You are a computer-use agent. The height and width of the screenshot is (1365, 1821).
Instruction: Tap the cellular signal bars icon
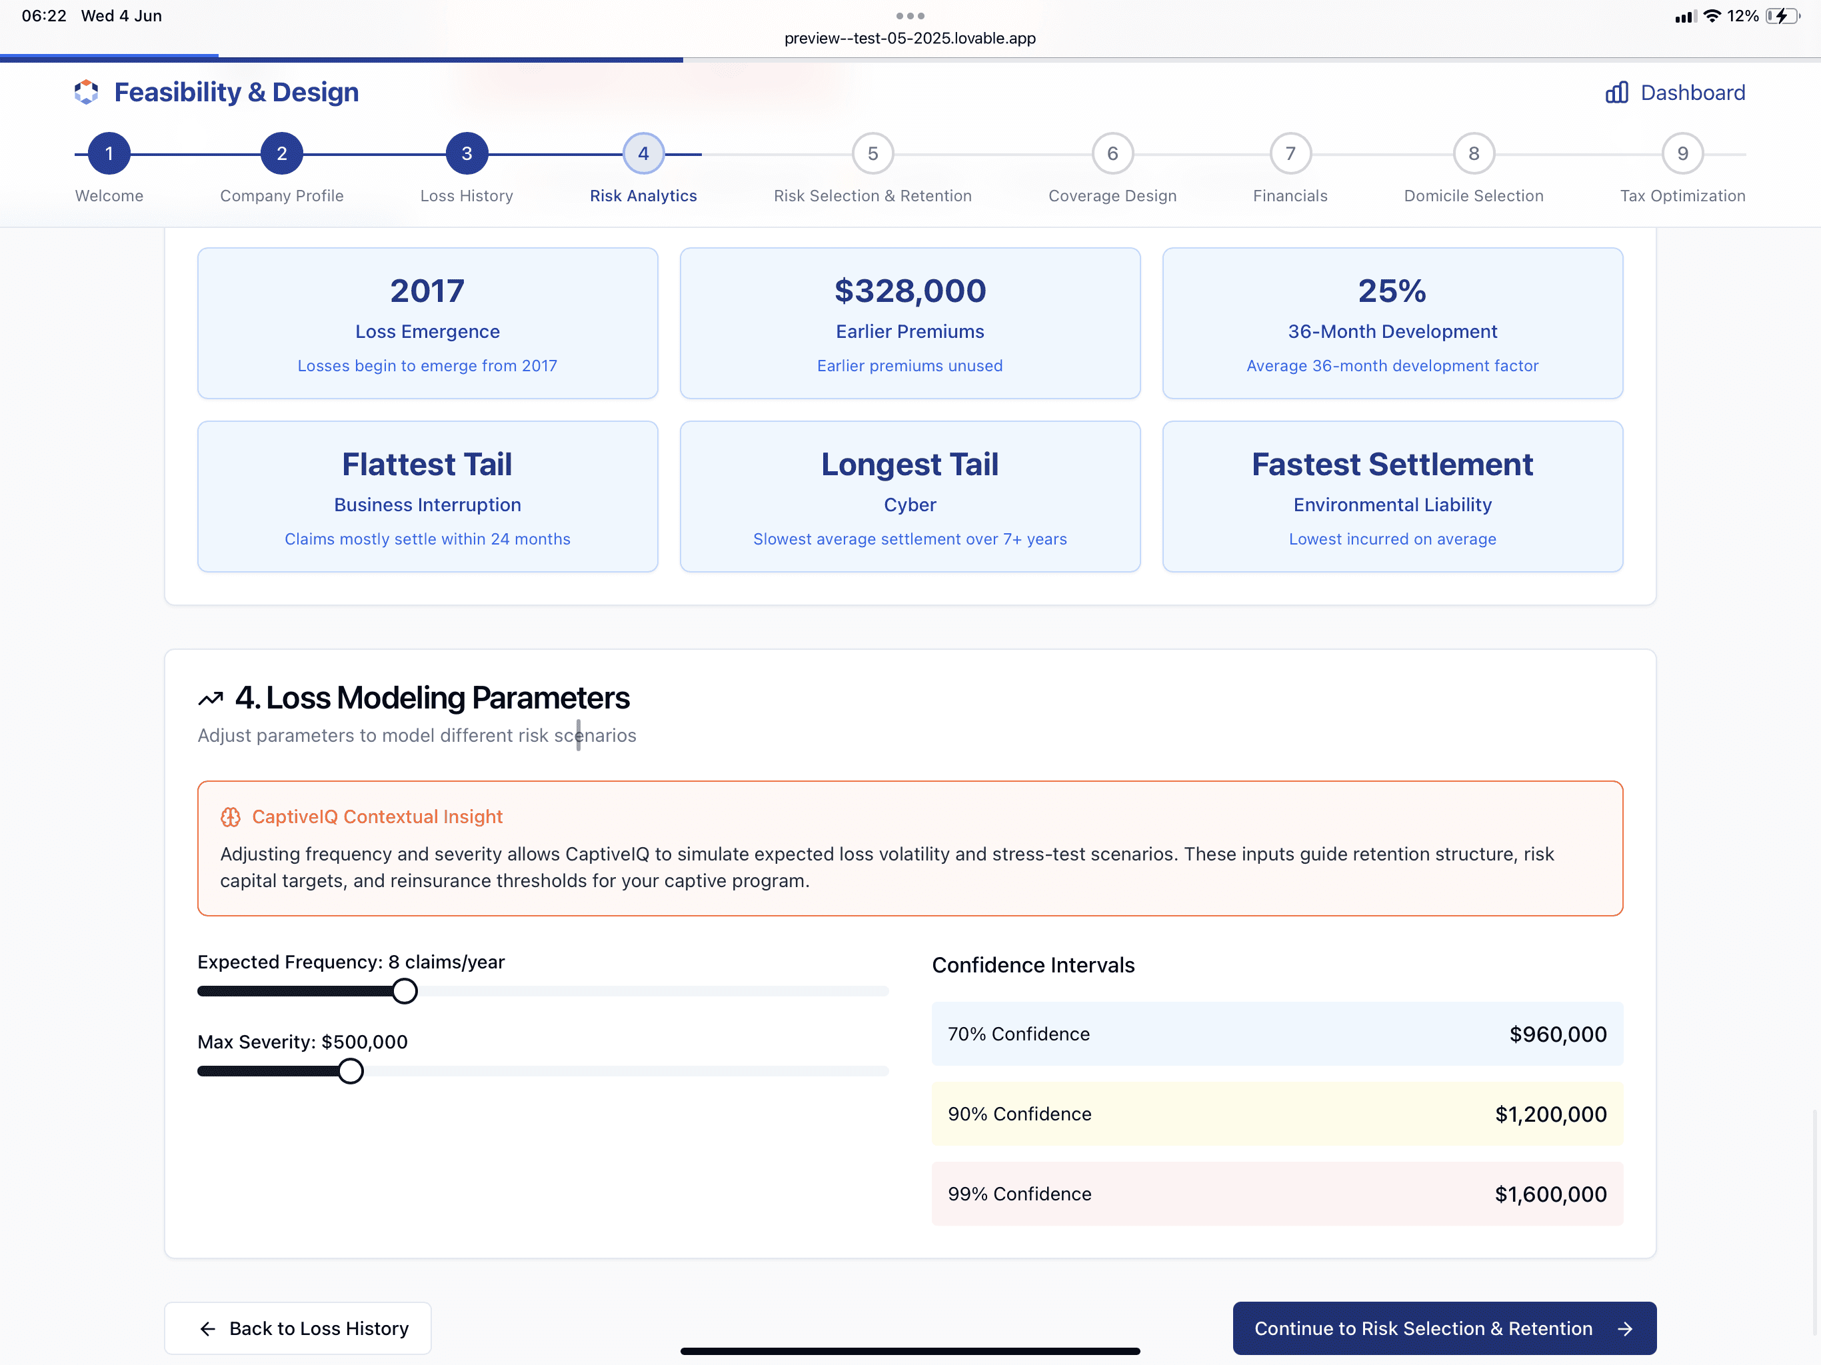click(1684, 17)
